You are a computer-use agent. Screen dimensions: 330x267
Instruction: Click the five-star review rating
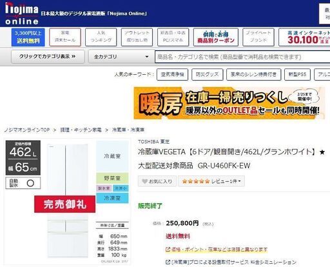(196, 181)
